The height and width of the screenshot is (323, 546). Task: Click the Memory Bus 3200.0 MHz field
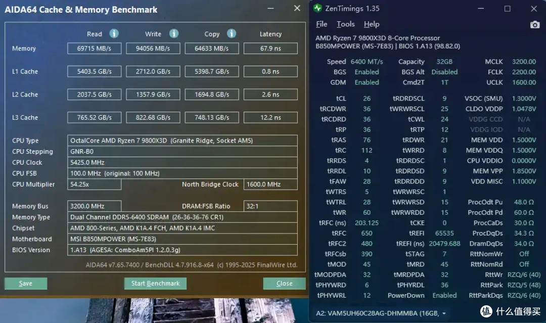coord(95,206)
